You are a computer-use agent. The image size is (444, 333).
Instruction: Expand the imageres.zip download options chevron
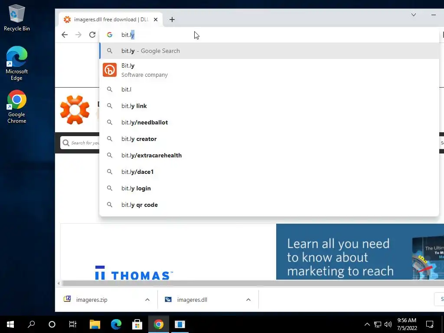tap(147, 300)
